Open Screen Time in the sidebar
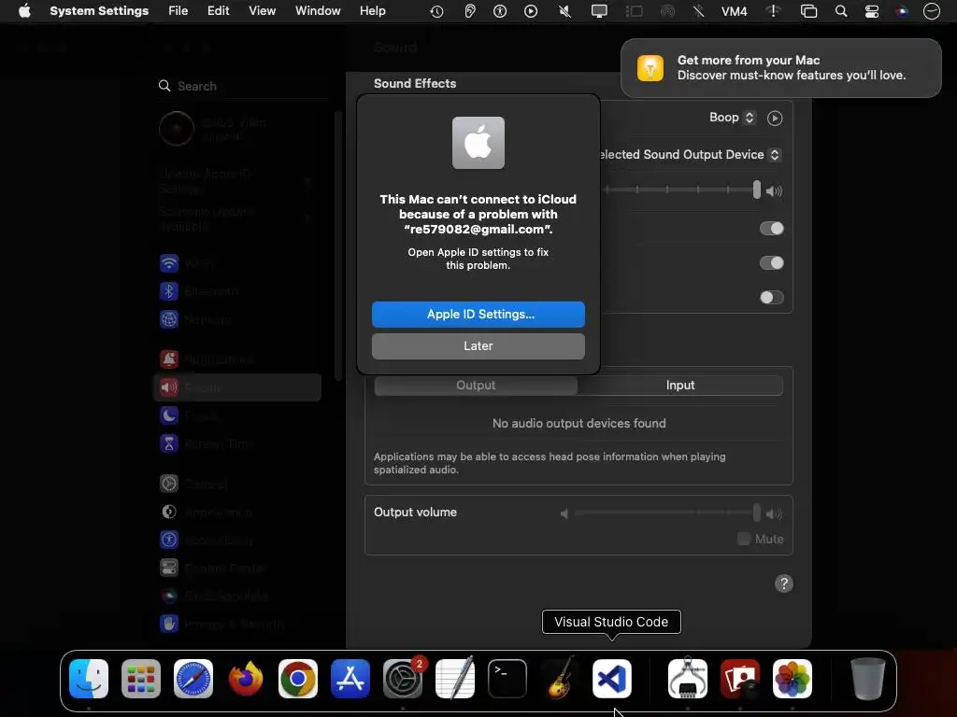The image size is (957, 717). tap(236, 443)
